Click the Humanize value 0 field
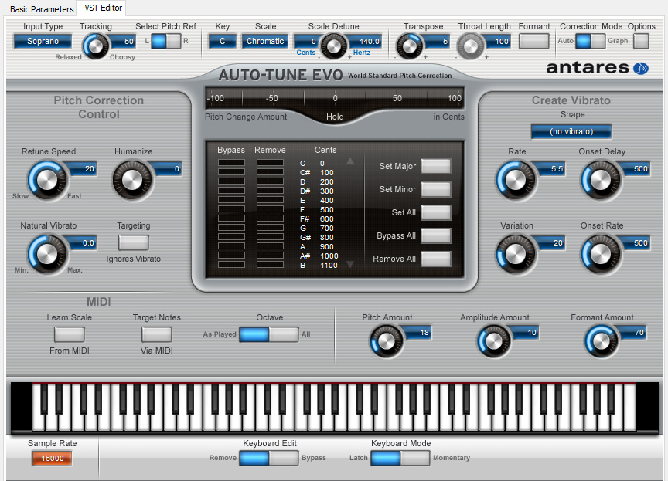Viewport: 668px width, 481px height. [168, 169]
